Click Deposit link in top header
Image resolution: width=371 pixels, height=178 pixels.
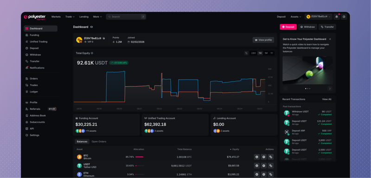[x=281, y=17]
